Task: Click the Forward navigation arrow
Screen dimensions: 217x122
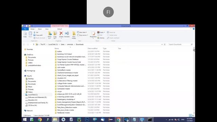Action: (x=28, y=44)
